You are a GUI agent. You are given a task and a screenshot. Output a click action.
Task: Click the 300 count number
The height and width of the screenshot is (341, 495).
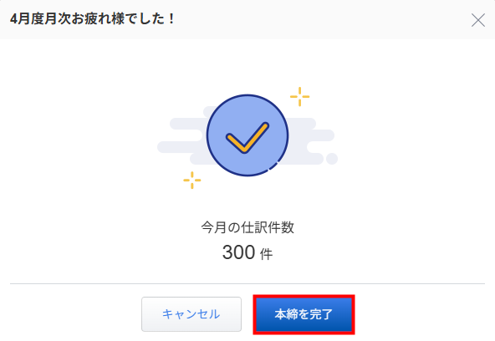[238, 252]
